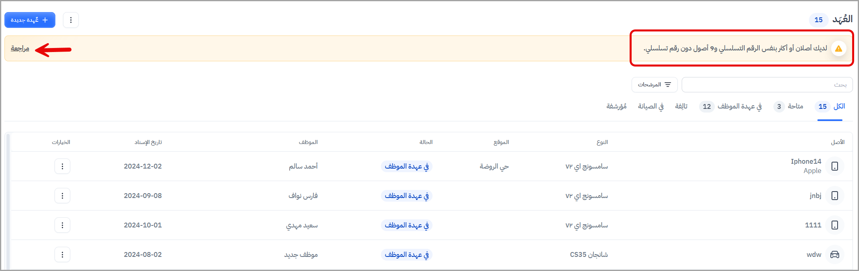
Task: Click the عُهدة جديدة button
Action: click(30, 20)
